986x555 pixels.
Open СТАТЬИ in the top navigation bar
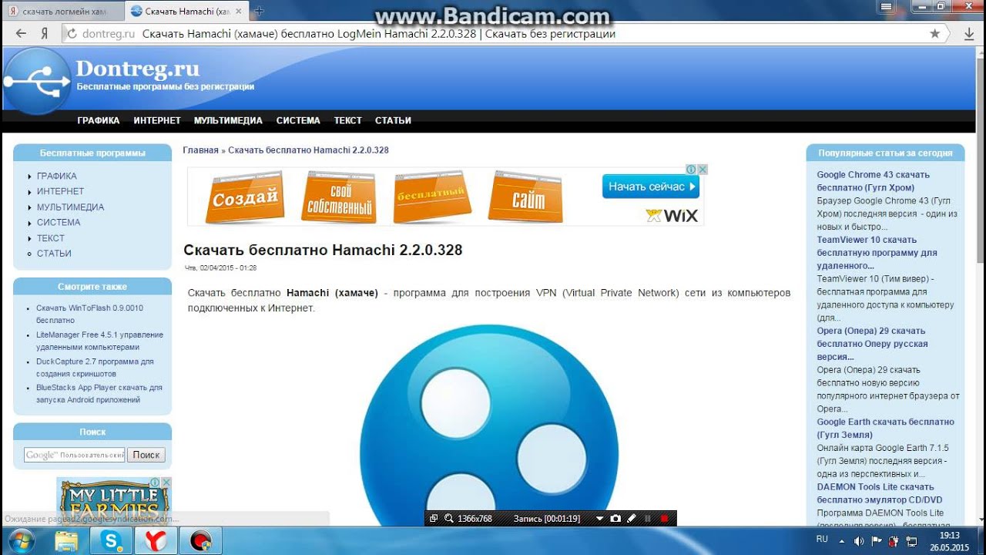pos(393,120)
